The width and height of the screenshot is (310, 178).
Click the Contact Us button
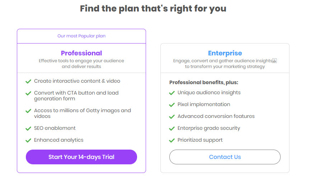[x=225, y=157]
